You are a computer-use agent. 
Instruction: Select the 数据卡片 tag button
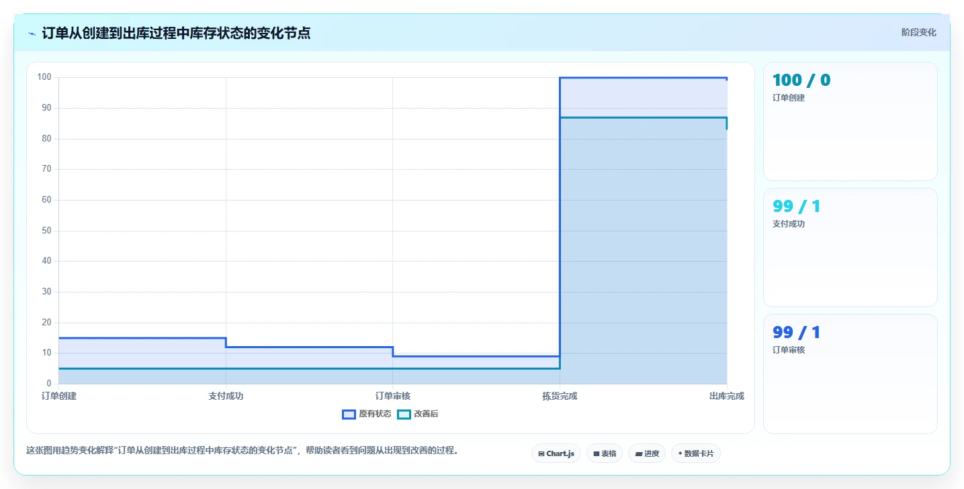point(696,453)
